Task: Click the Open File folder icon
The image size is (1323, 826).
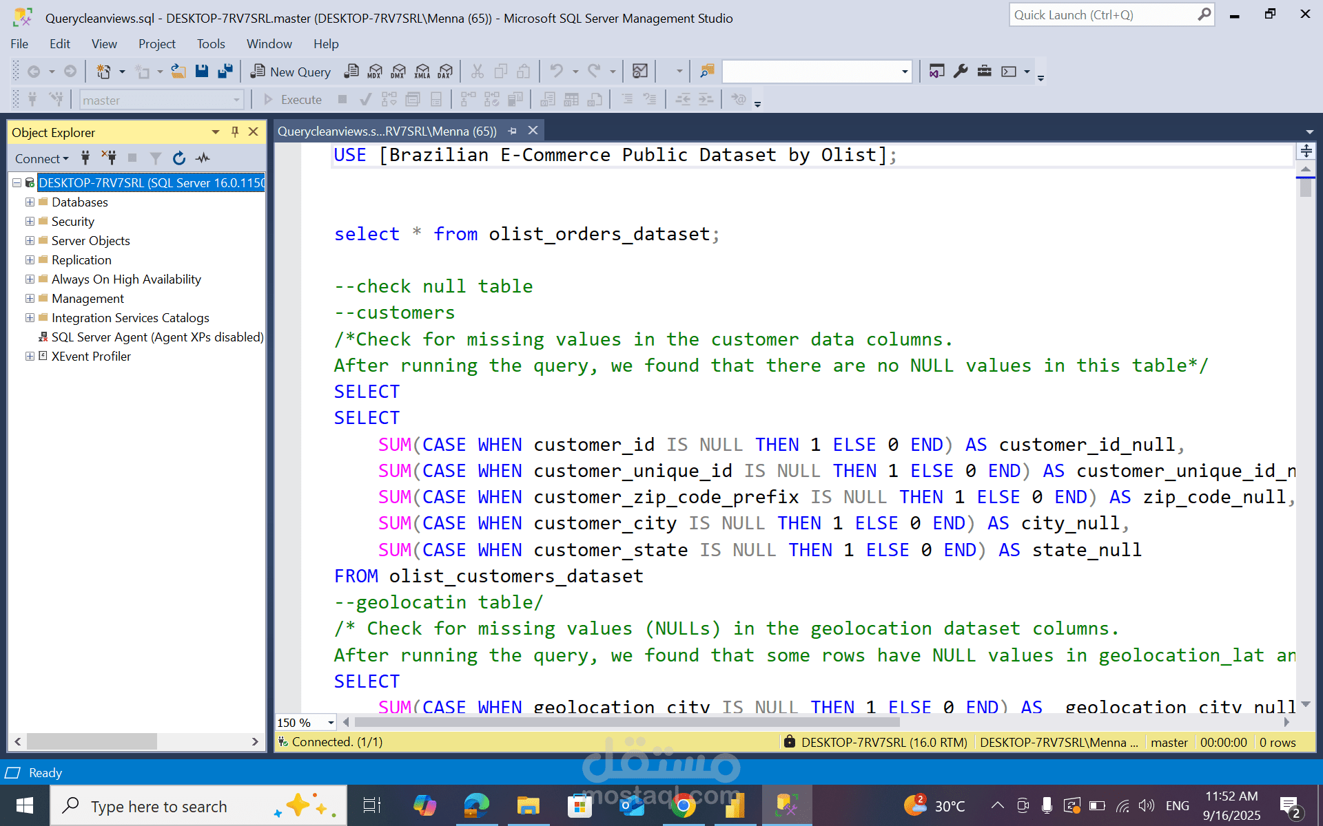Action: (x=178, y=71)
